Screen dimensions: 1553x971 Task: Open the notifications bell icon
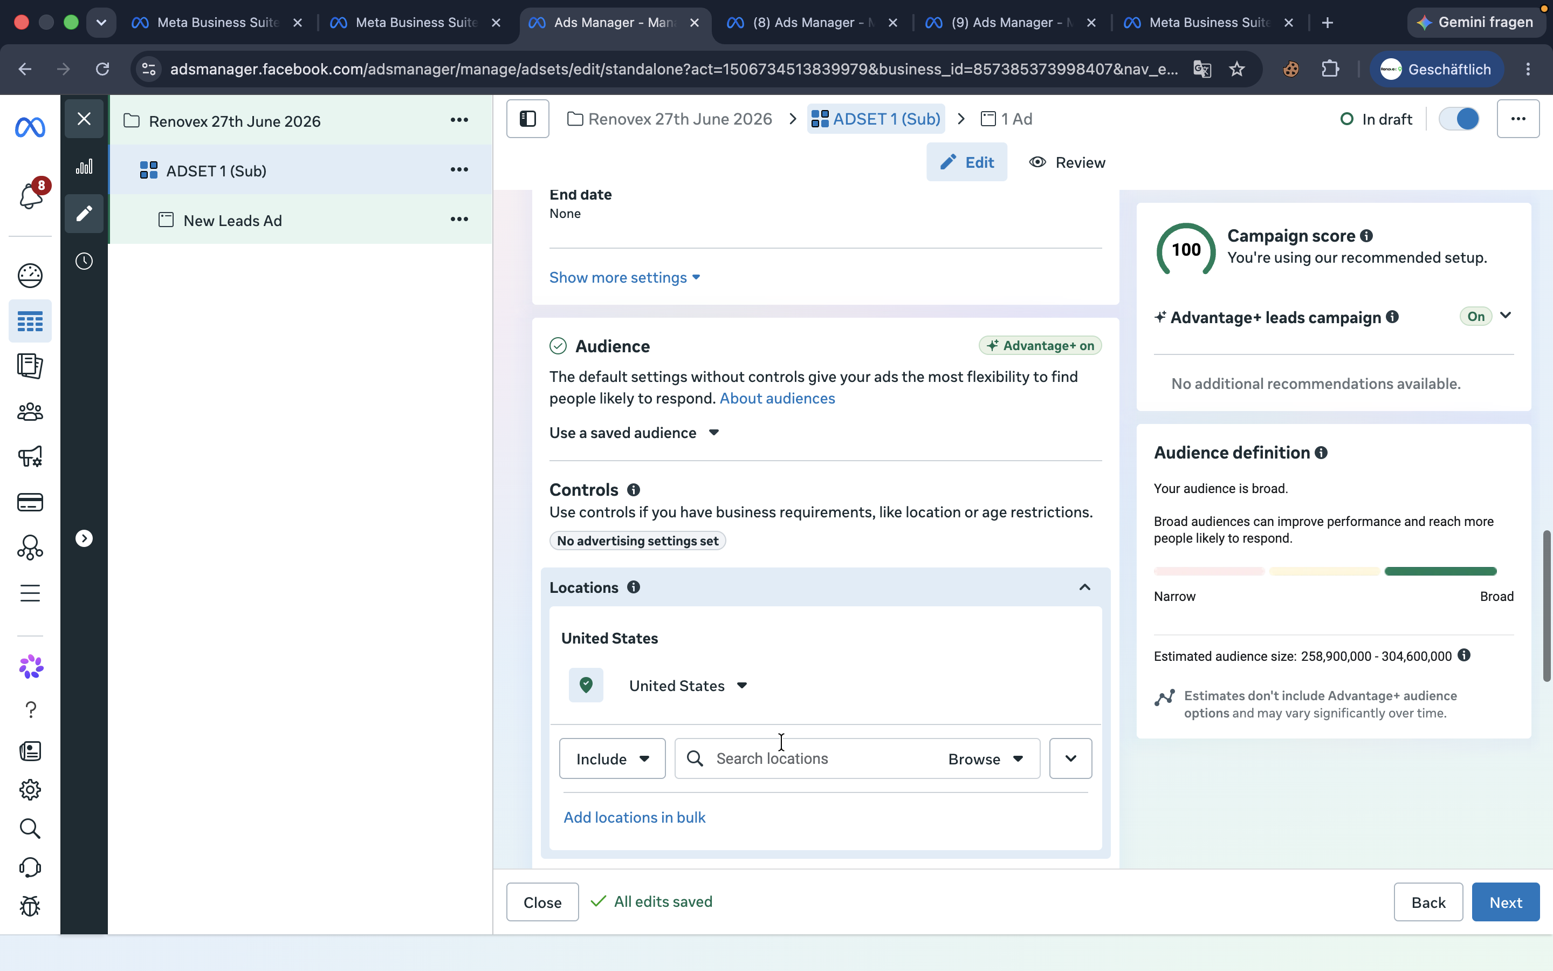click(x=30, y=195)
